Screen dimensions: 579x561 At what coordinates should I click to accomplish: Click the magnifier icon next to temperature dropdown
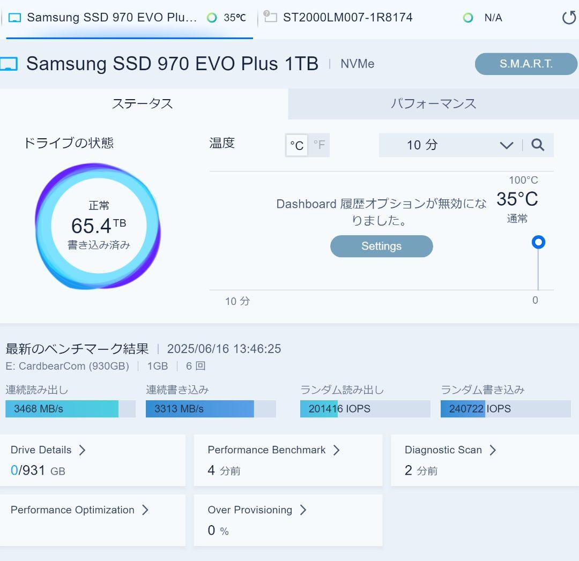point(539,145)
